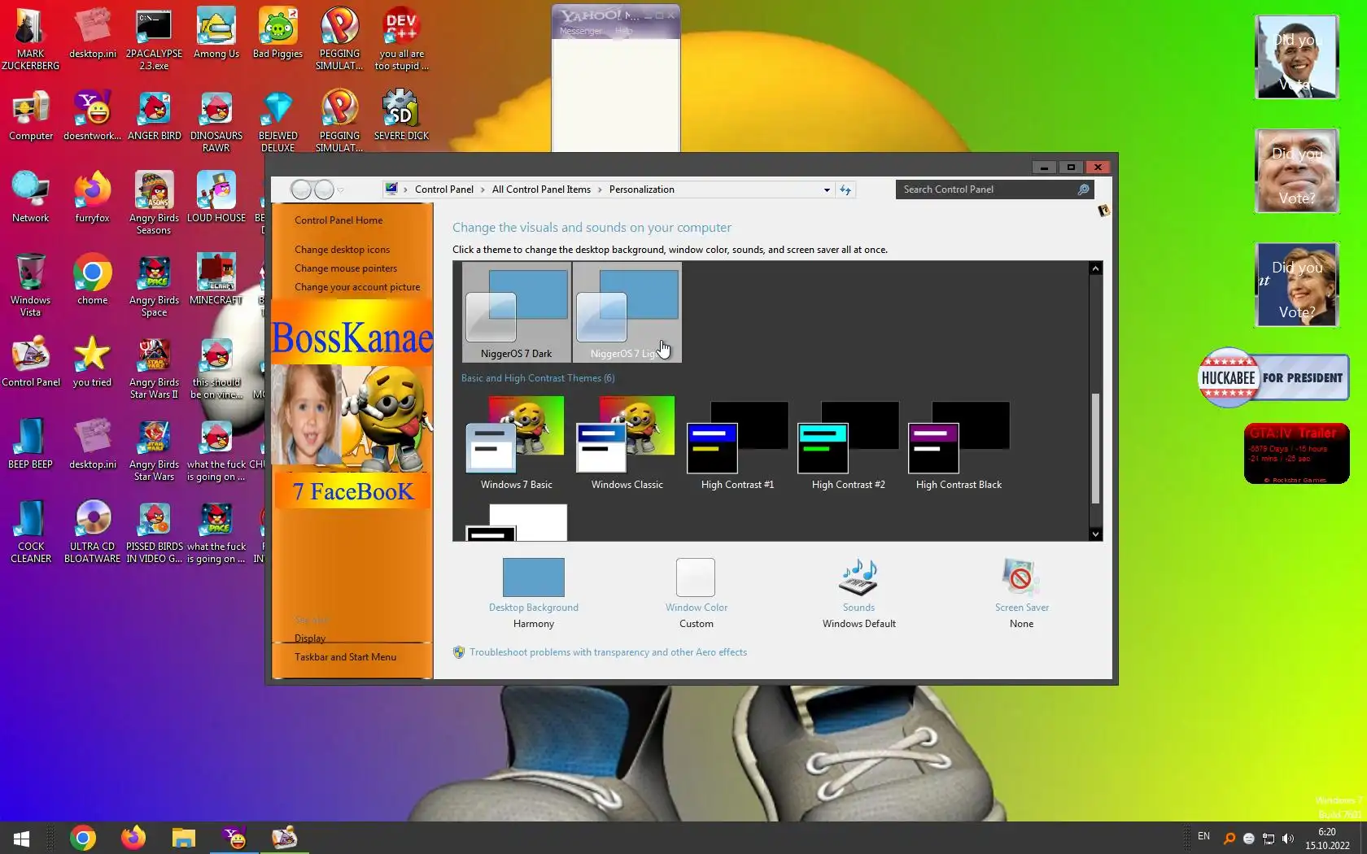Select the 'you tried' star desktop icon
The image size is (1367, 854).
click(x=93, y=362)
